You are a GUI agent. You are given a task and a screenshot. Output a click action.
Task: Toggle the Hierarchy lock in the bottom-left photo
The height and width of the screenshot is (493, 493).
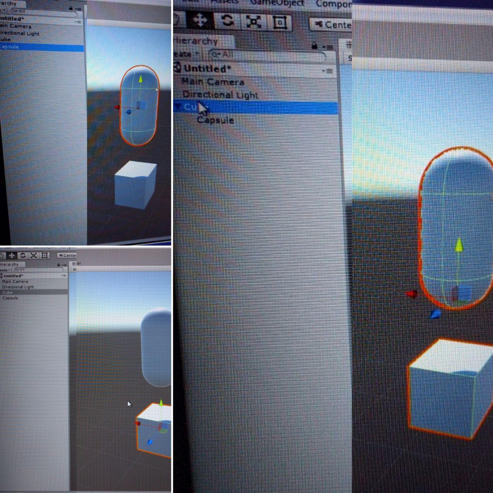pyautogui.click(x=59, y=265)
